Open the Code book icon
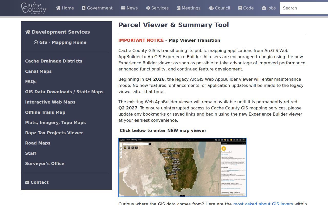 coord(240,8)
